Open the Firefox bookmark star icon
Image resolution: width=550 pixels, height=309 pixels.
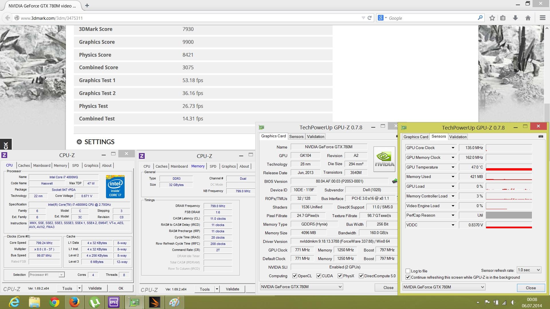point(492,18)
